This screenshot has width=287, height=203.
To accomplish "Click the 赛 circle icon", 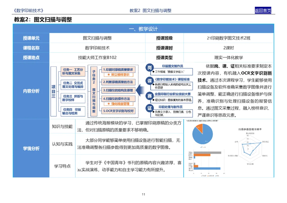I will coord(150,96).
